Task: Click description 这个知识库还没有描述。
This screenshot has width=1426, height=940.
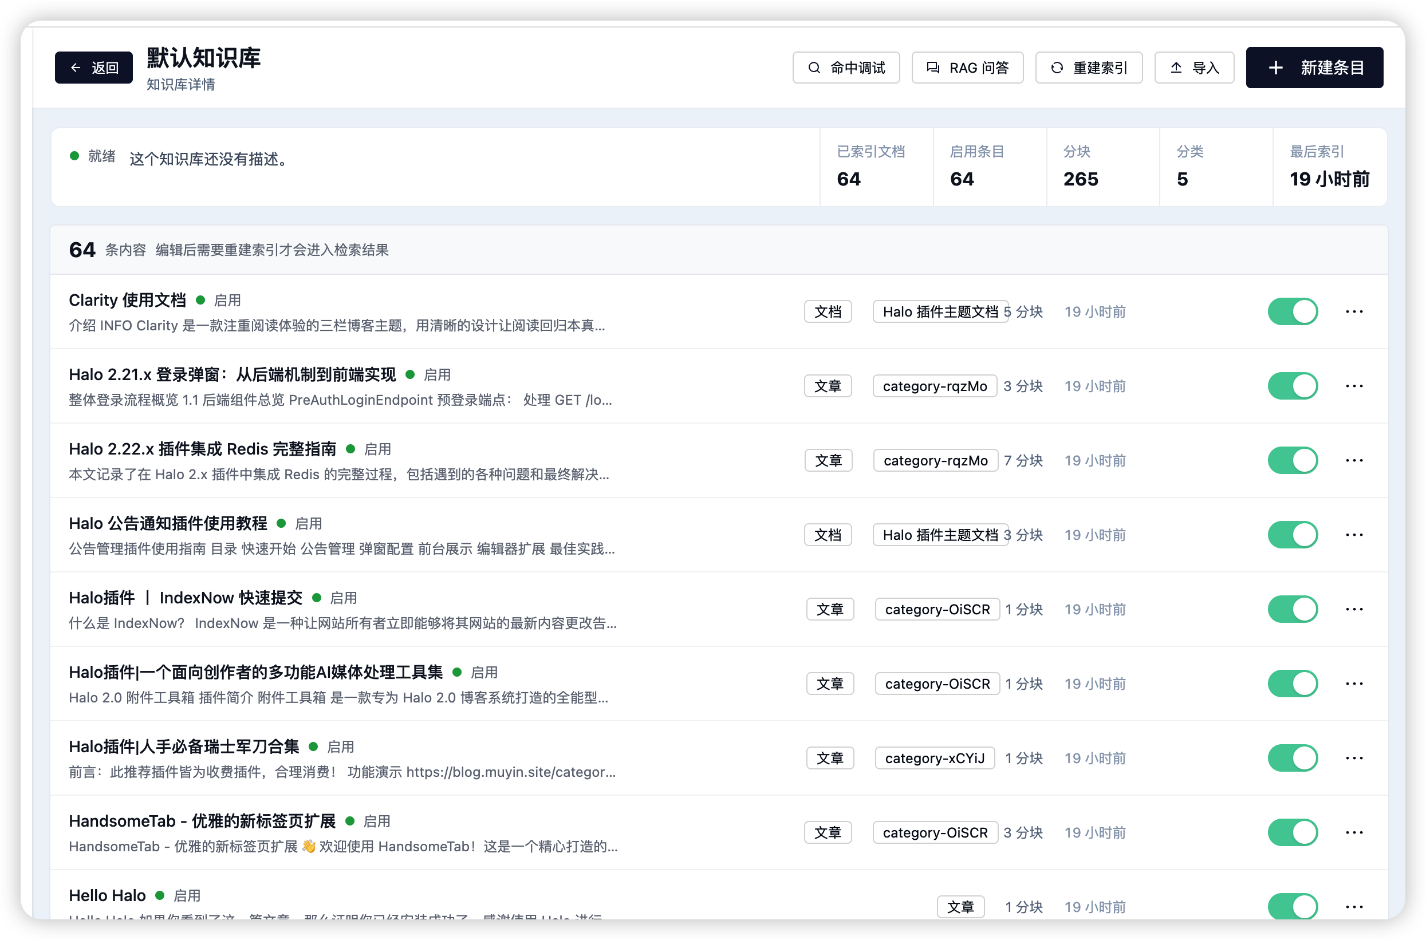Action: click(209, 159)
